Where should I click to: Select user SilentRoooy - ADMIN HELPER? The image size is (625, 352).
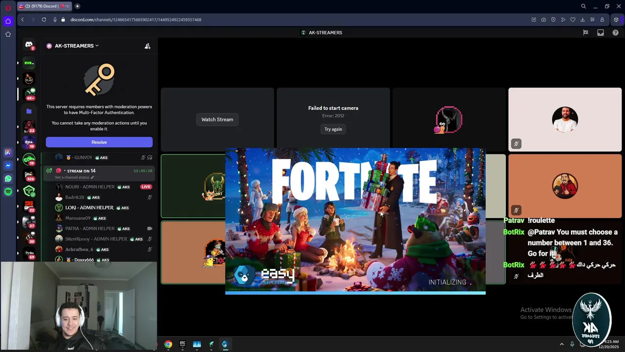point(103,239)
